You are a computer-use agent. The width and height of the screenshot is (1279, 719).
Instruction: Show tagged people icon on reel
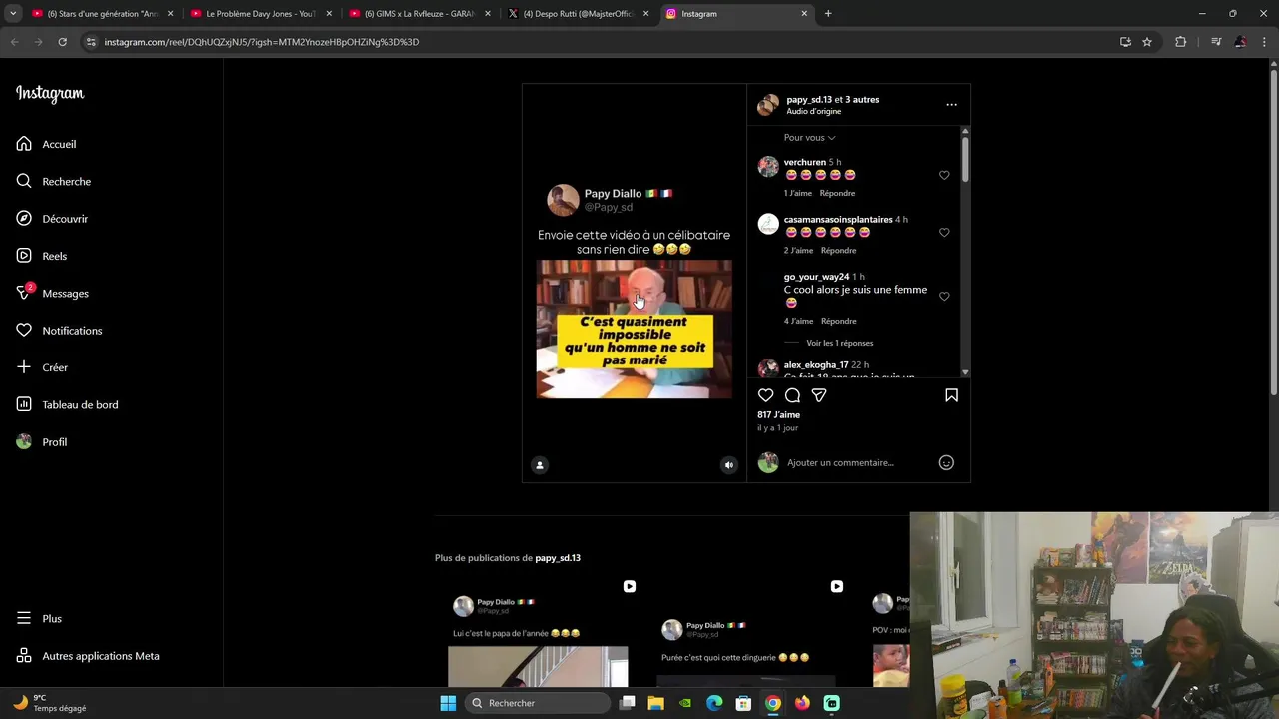(540, 465)
